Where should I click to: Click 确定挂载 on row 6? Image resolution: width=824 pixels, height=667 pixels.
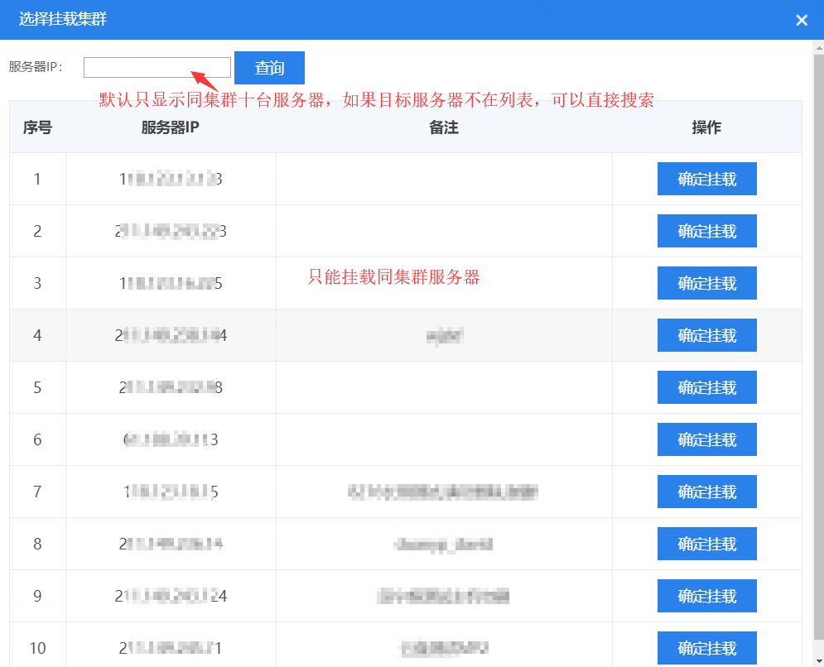coord(706,439)
